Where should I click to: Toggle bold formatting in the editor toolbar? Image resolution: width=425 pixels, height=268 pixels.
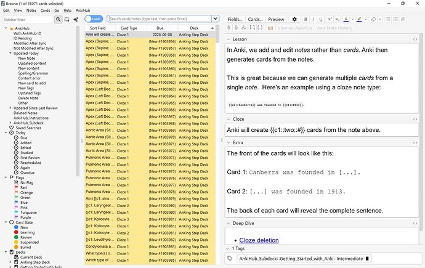[x=306, y=19]
